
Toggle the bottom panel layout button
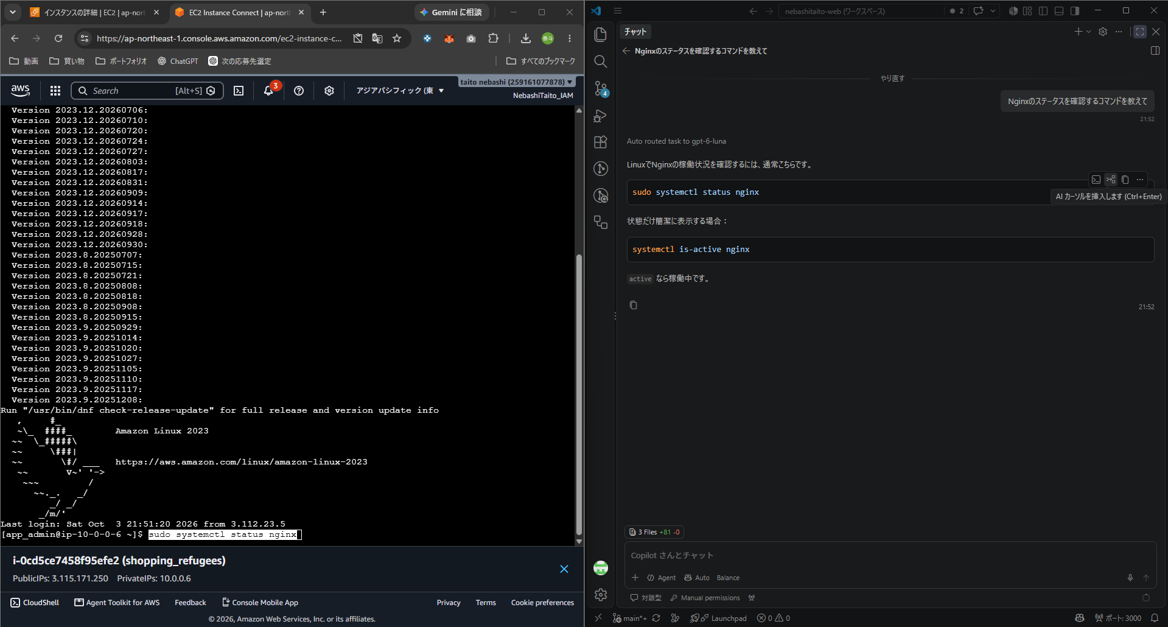pos(1059,11)
